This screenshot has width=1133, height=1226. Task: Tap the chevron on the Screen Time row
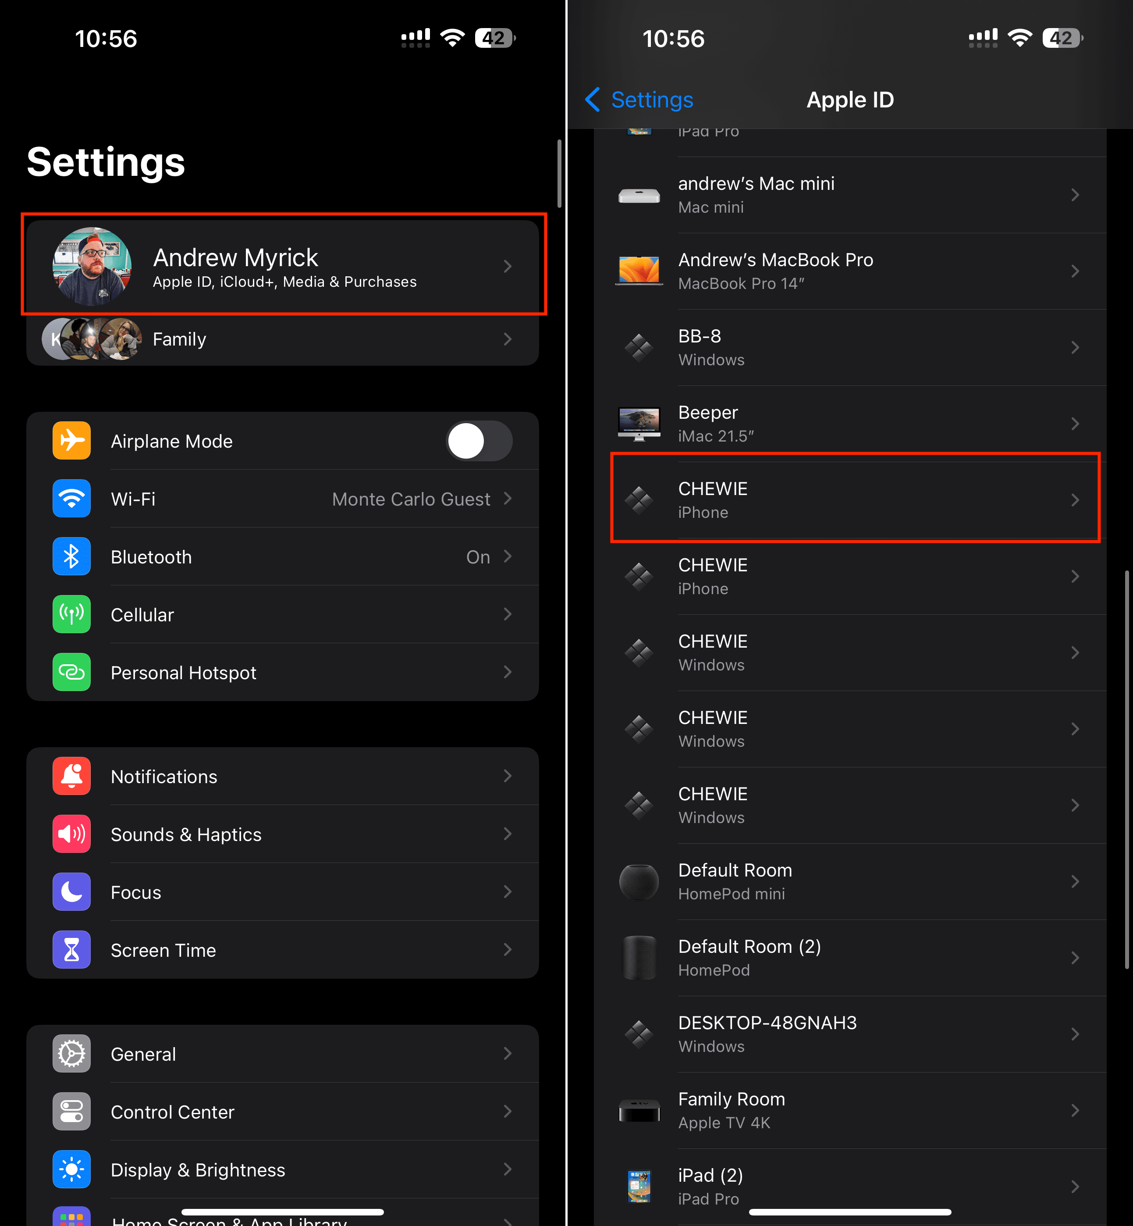(508, 949)
